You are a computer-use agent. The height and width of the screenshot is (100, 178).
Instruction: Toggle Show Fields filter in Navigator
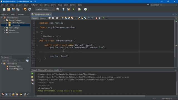tap(6, 94)
